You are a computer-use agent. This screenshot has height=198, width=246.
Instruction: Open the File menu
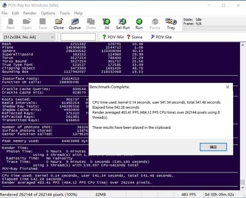[x=4, y=13]
